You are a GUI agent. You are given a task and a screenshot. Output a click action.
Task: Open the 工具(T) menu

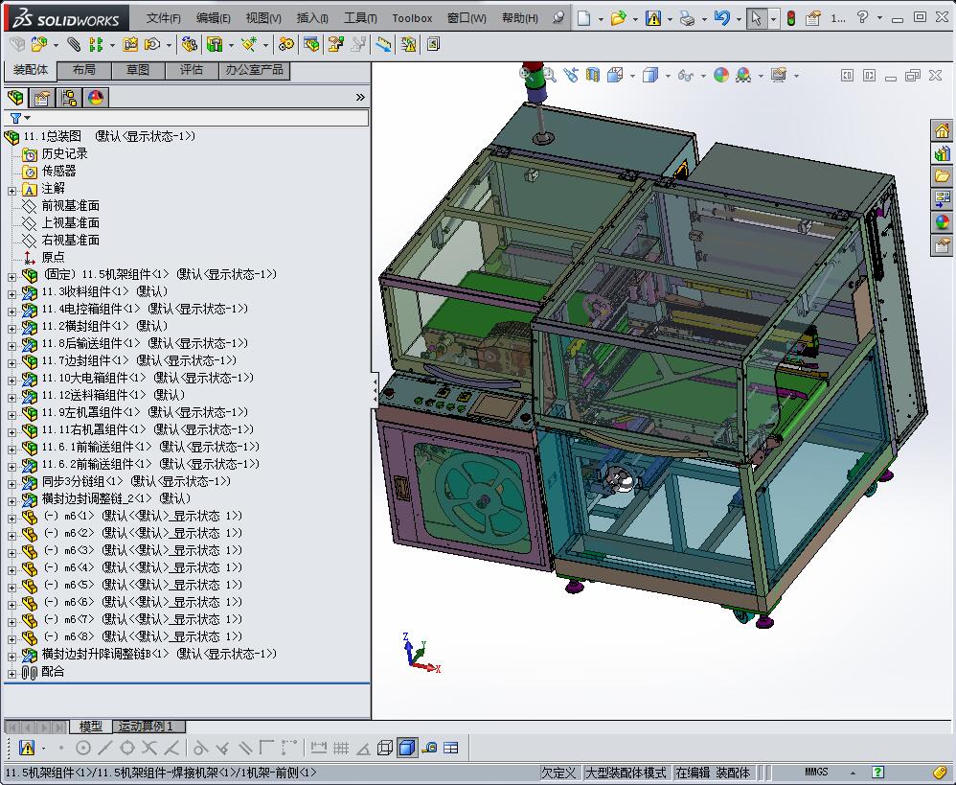pyautogui.click(x=360, y=18)
